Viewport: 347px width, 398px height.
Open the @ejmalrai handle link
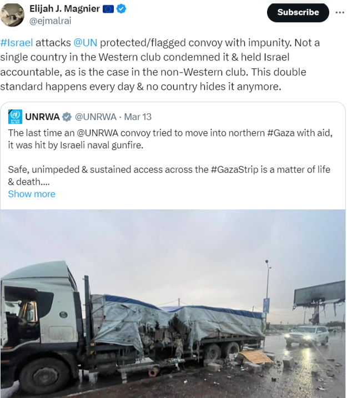51,21
